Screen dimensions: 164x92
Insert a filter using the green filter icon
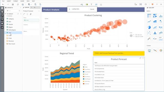[x=87, y=4]
